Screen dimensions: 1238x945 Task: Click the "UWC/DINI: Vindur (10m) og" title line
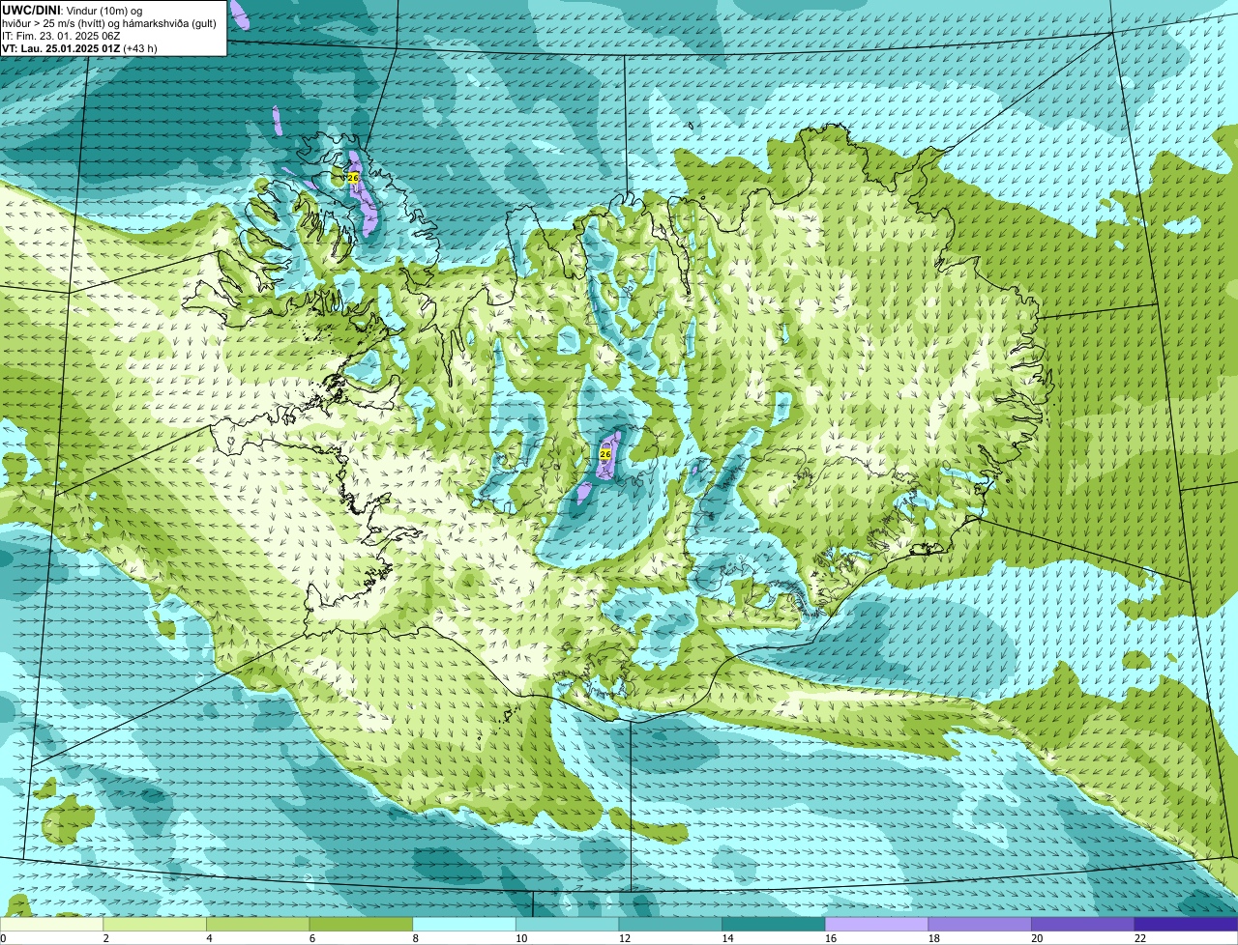tap(72, 10)
